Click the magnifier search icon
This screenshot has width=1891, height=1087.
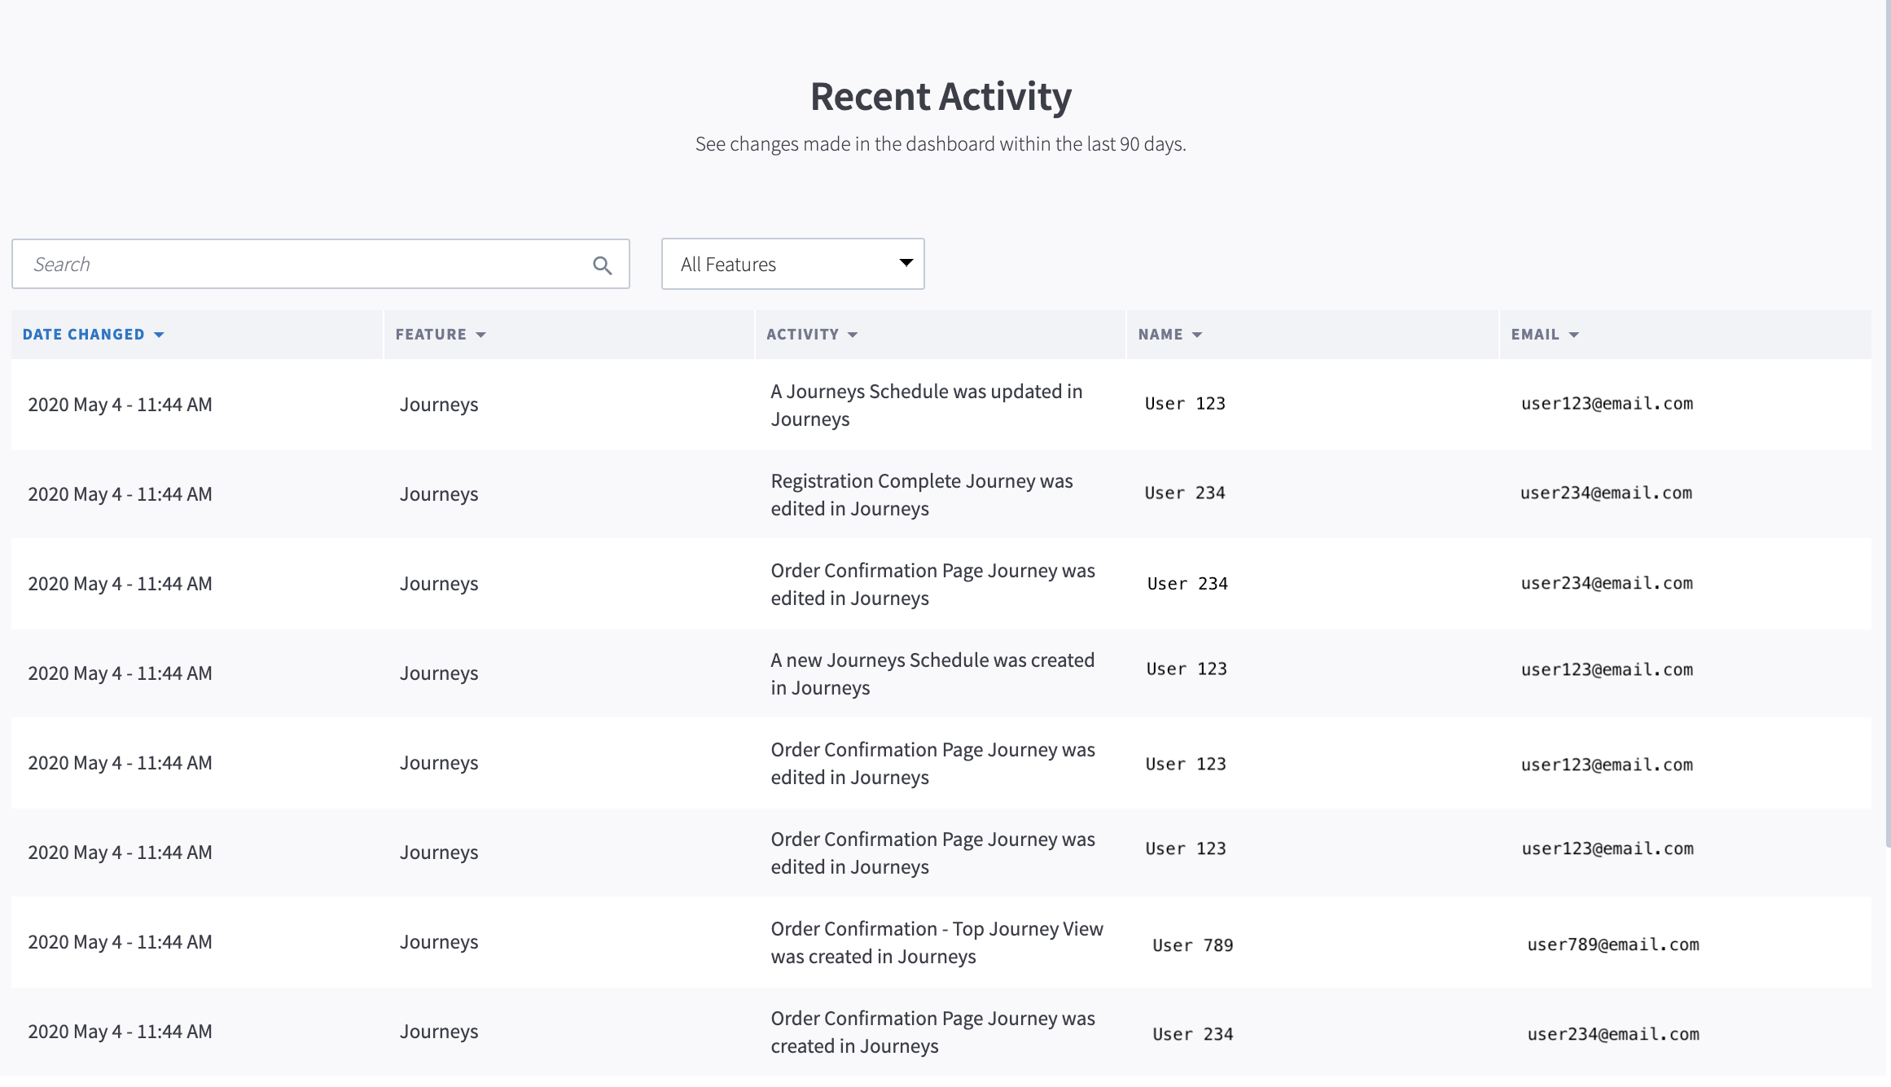602,265
